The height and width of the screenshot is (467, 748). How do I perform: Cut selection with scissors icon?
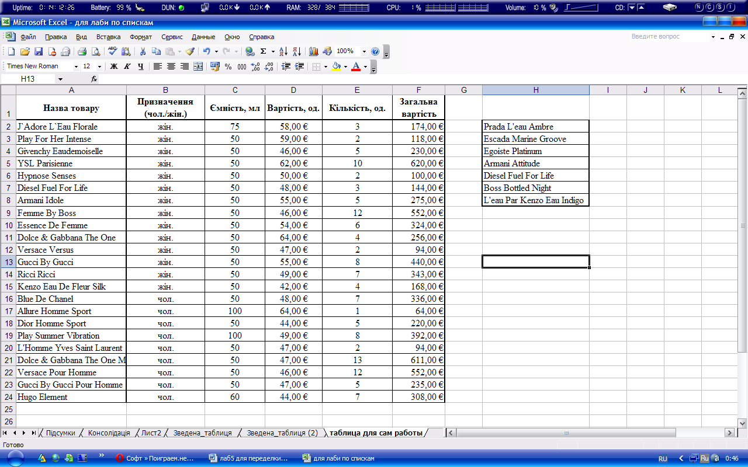click(x=142, y=51)
